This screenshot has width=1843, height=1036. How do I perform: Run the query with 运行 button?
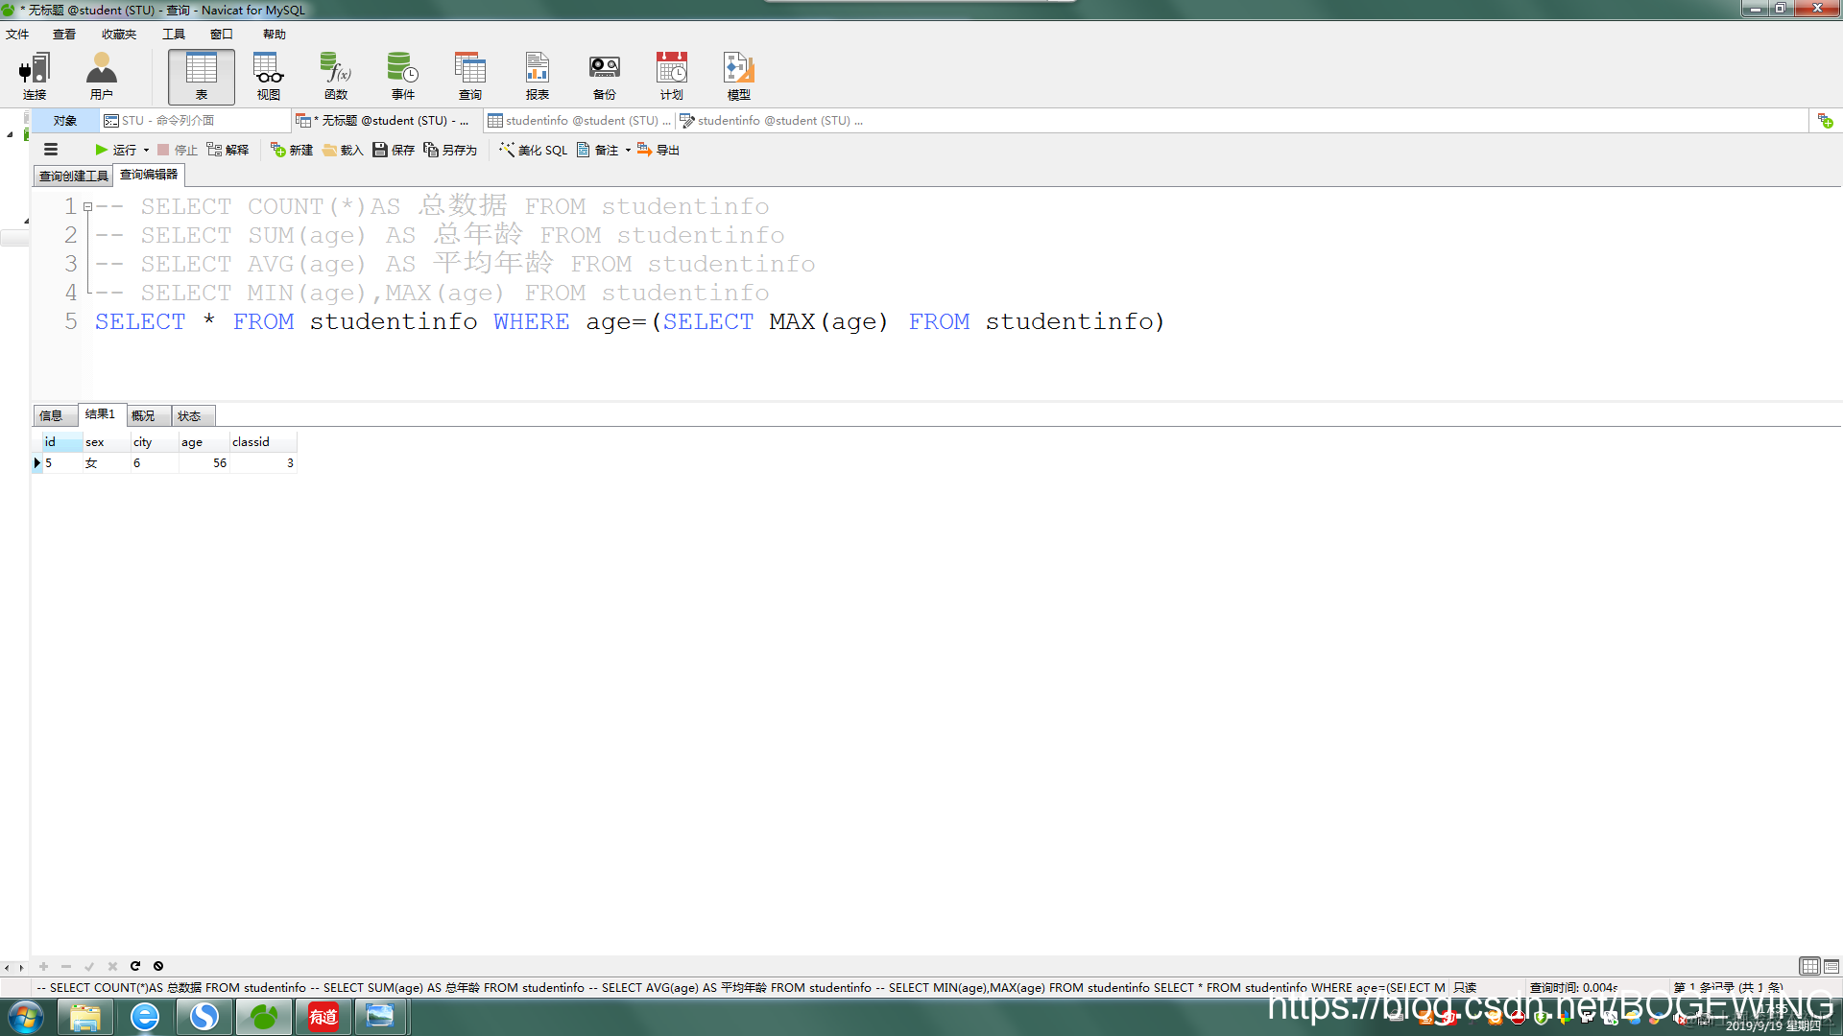pyautogui.click(x=115, y=150)
